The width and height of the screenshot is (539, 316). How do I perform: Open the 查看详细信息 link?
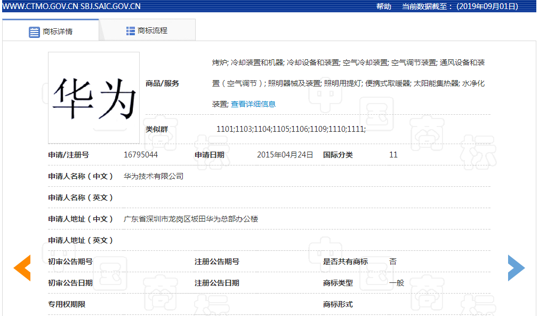point(253,104)
